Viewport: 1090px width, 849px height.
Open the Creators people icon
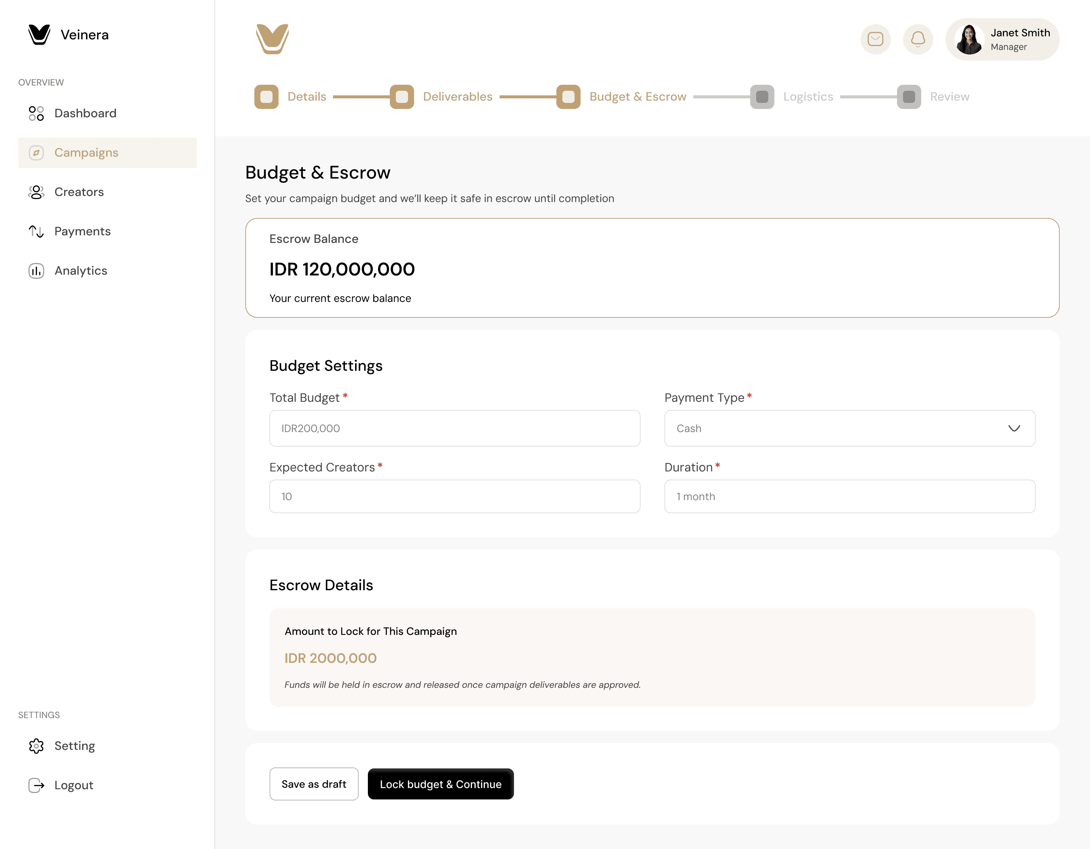coord(36,192)
